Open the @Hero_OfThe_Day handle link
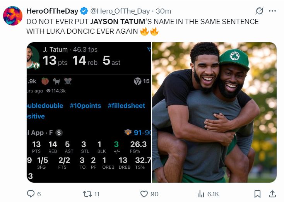Viewport: 284px width, 202px height. pos(120,11)
